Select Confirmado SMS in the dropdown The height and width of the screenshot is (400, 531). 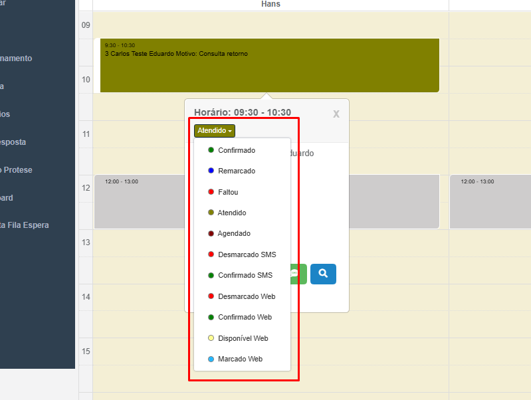245,275
